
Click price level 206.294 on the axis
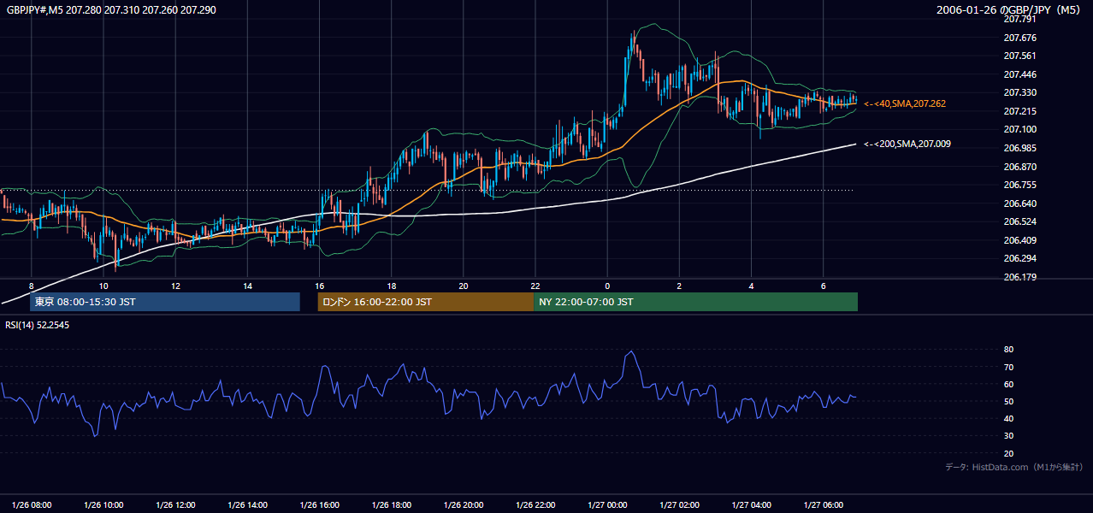click(x=1019, y=258)
